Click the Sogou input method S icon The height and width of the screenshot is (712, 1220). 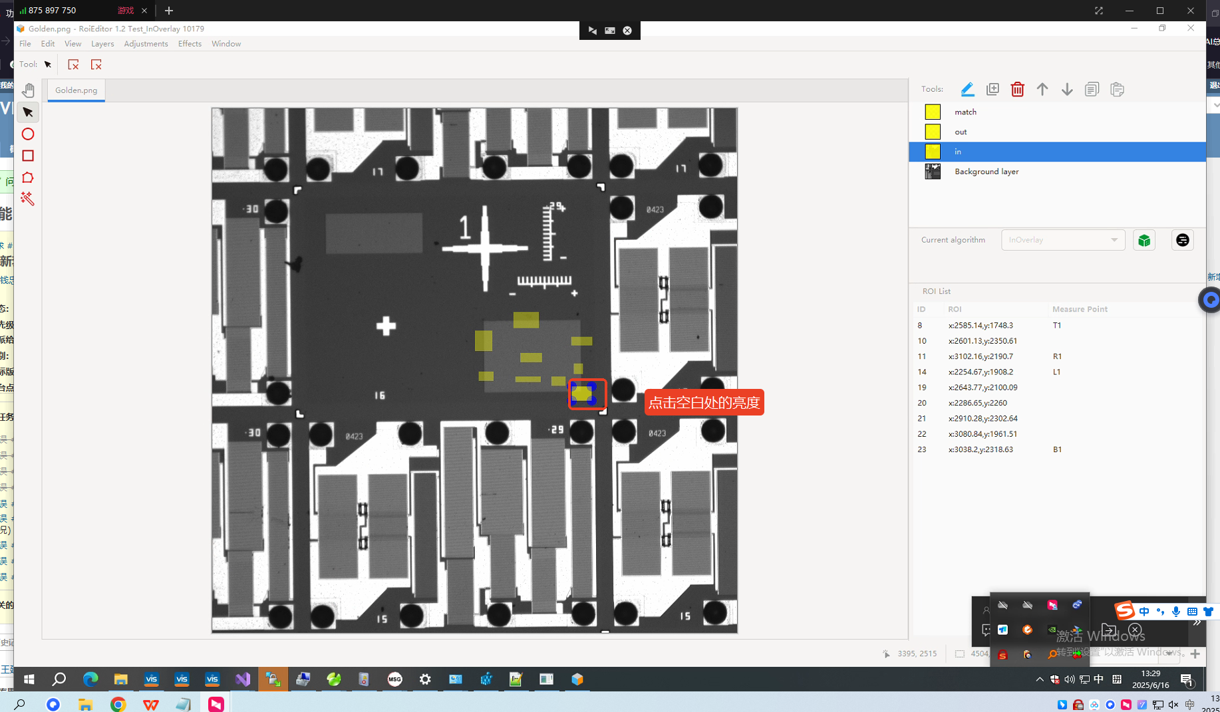[1124, 610]
